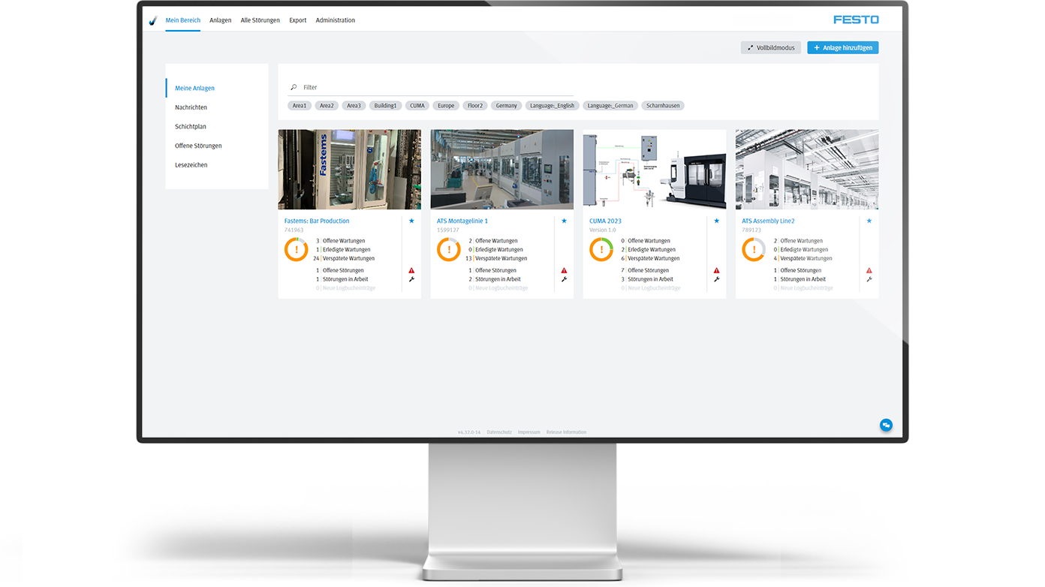This screenshot has height=587, width=1045.
Task: Open the Fastems plant photo thumbnail
Action: pyautogui.click(x=349, y=169)
